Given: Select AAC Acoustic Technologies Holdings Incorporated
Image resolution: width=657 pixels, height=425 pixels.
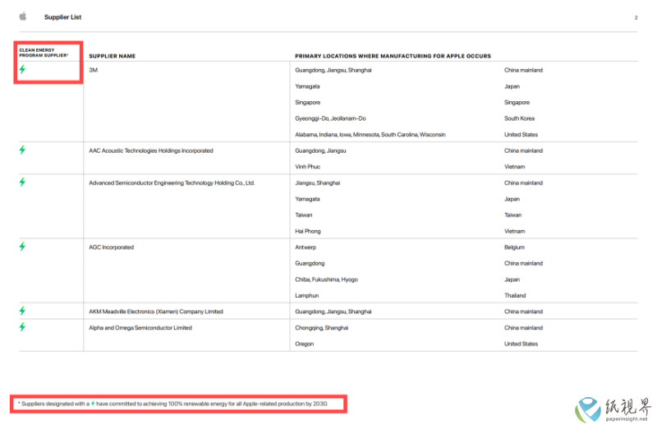Looking at the screenshot, I should 151,150.
